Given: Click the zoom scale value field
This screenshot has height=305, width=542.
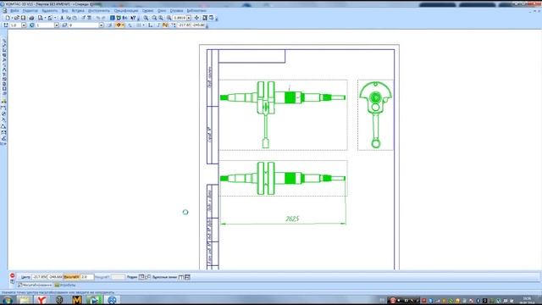Looking at the screenshot, I should coord(180,18).
